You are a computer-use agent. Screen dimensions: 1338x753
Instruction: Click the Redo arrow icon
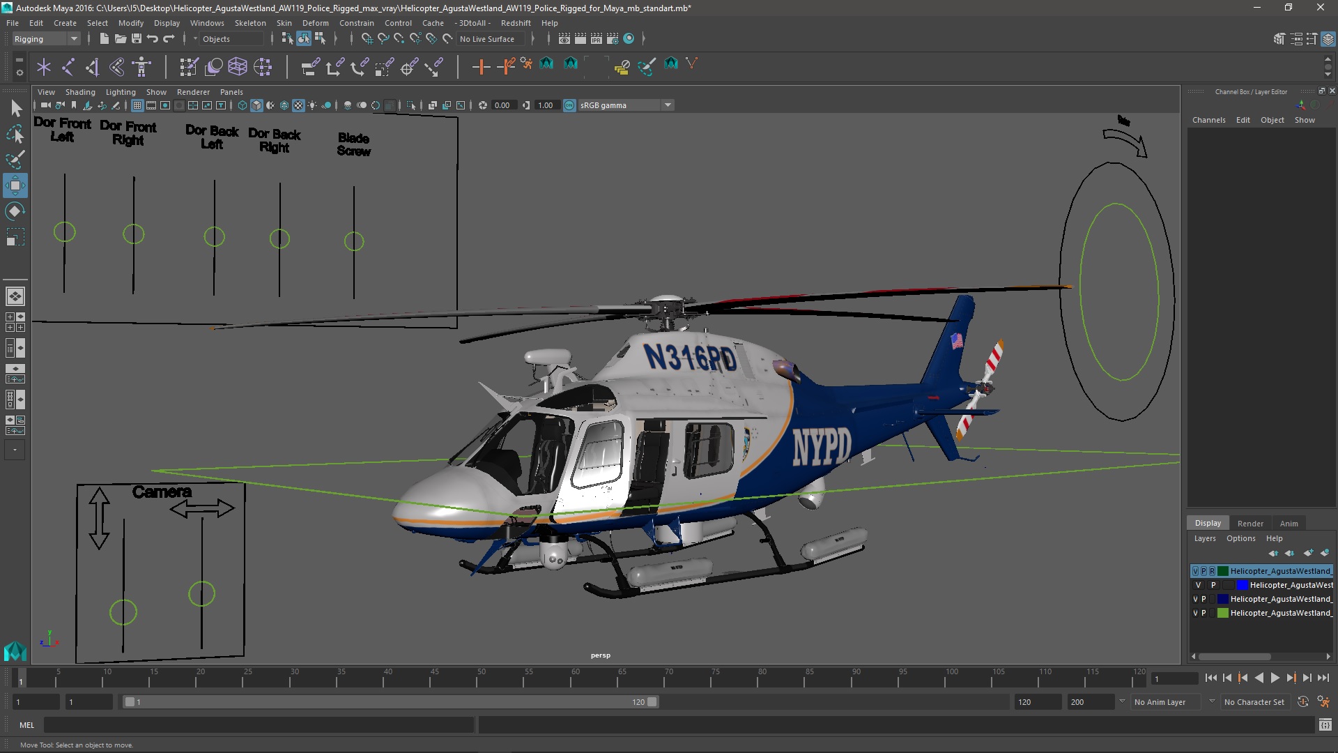click(169, 38)
